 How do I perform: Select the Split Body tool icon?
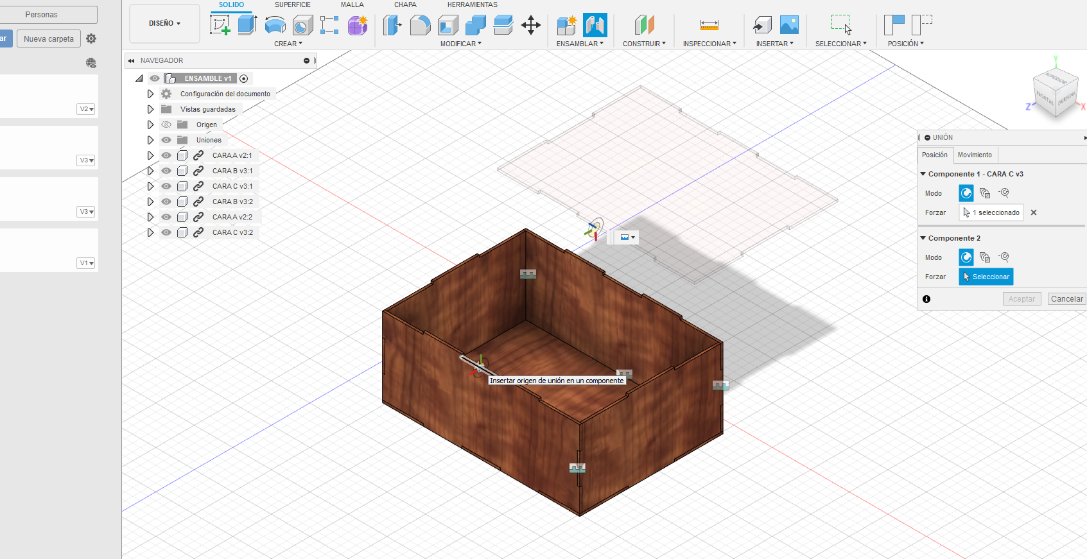click(503, 25)
